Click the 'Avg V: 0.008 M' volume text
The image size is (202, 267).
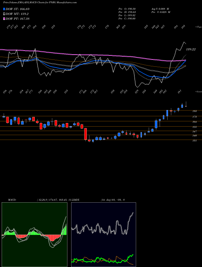(160, 9)
